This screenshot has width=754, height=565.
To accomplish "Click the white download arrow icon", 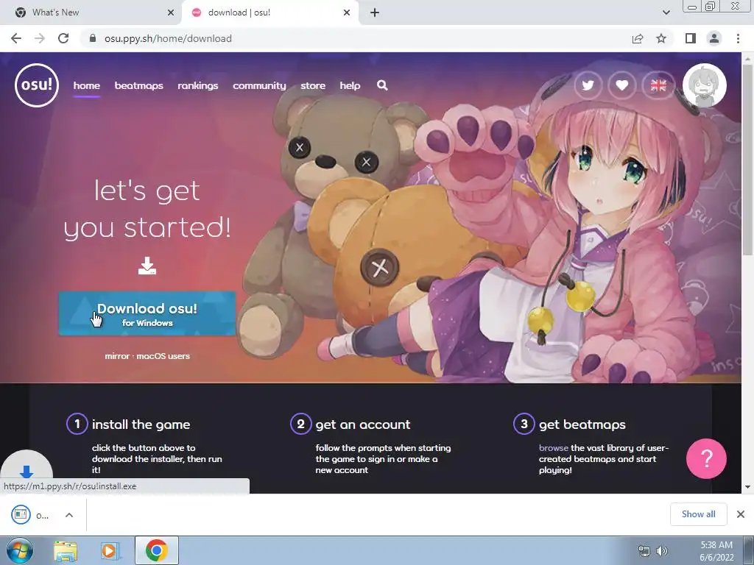I will coord(147,266).
